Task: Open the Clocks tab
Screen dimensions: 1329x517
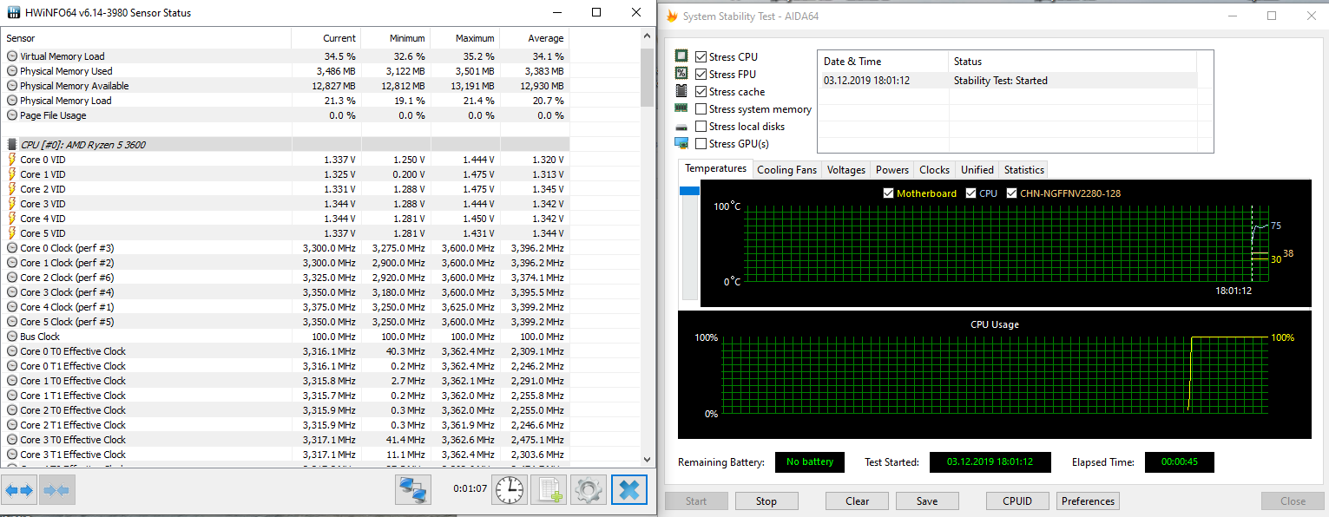Action: coord(935,170)
